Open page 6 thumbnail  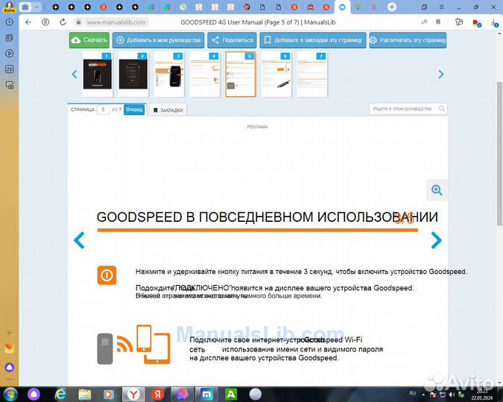point(276,74)
